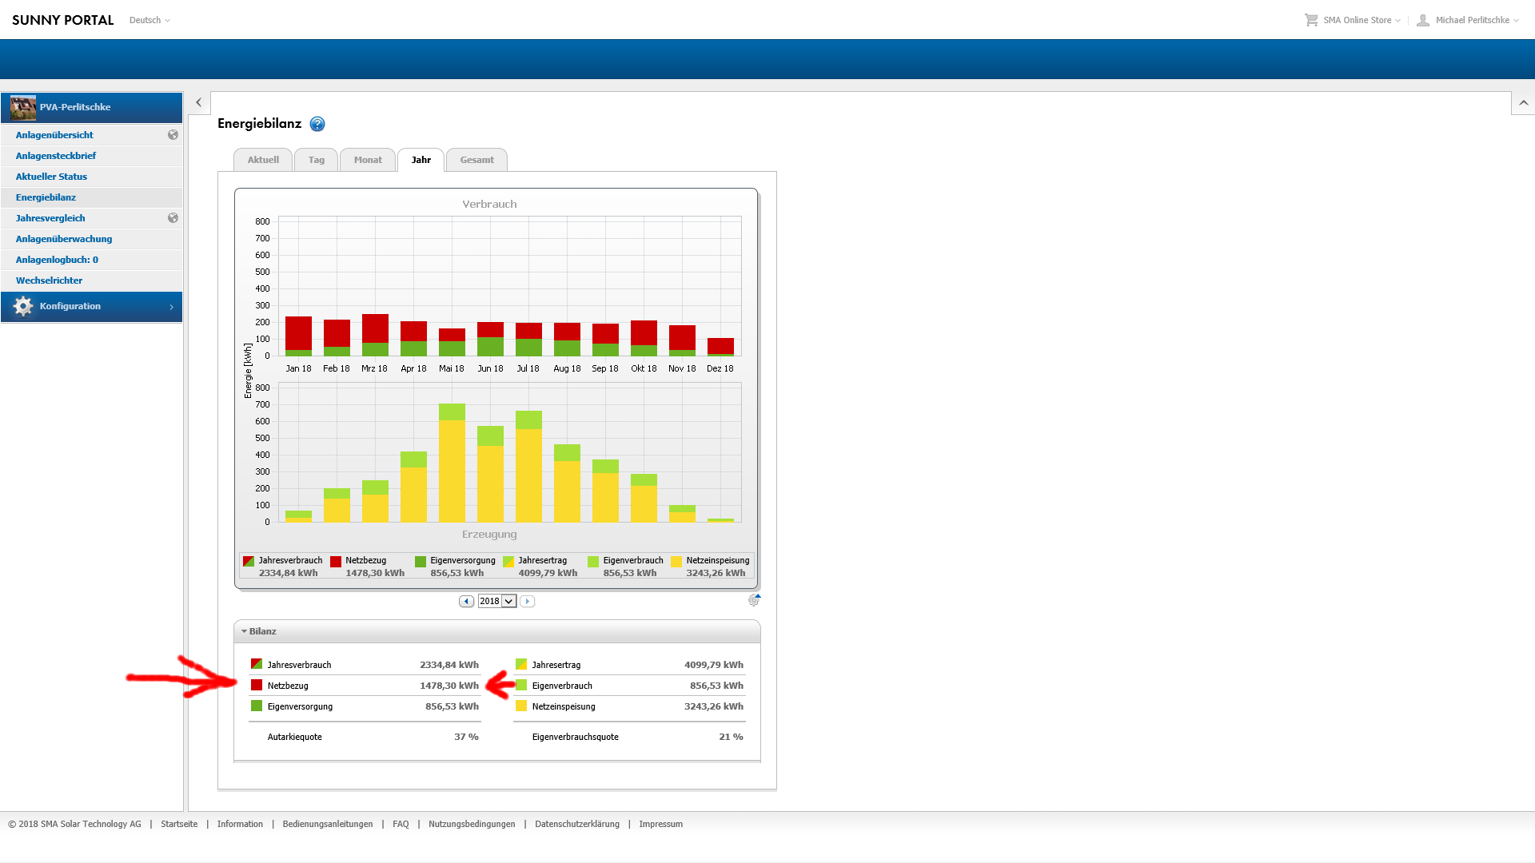The width and height of the screenshot is (1535, 863).
Task: Click globe icon beside Anlagenübersicht
Action: pyautogui.click(x=173, y=135)
